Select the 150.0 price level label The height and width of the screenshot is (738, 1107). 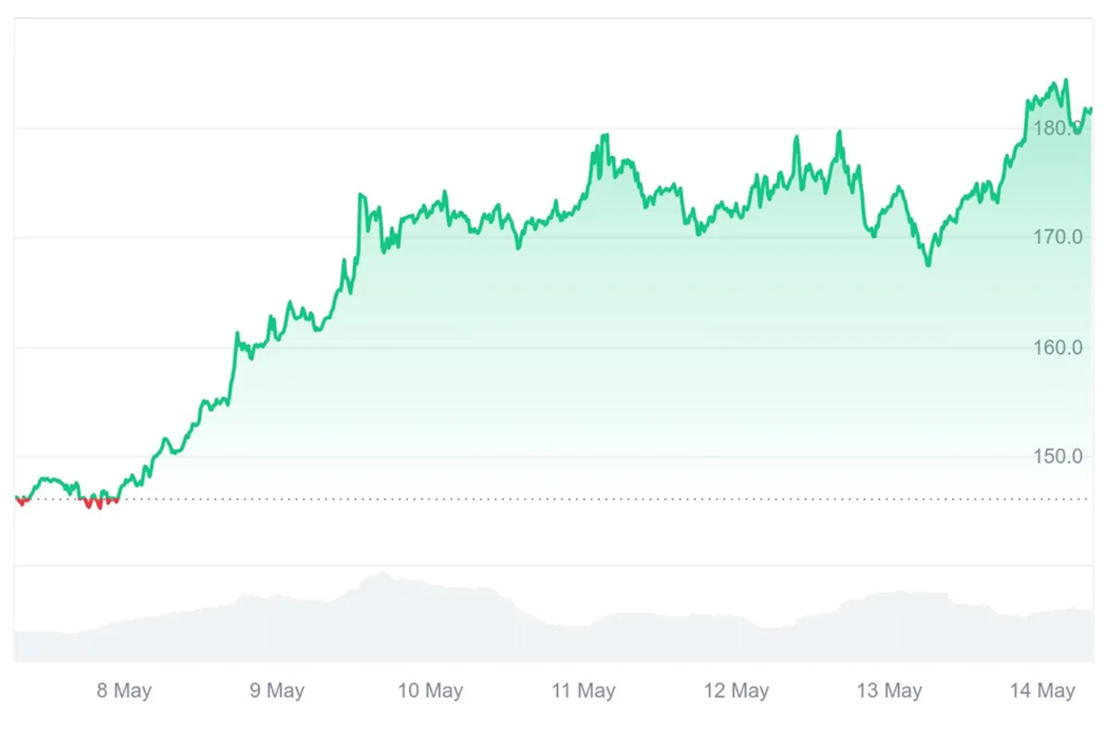coord(1058,457)
